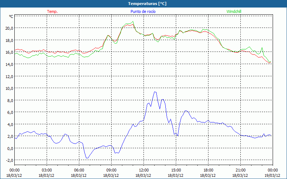
Task: Click the 09:00 time axis label
Action: (x=111, y=170)
